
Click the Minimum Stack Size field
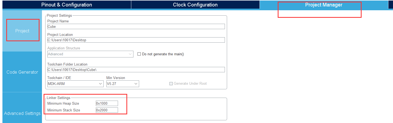107,110
